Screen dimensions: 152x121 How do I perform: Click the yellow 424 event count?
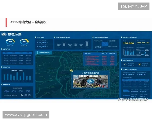coord(148,43)
